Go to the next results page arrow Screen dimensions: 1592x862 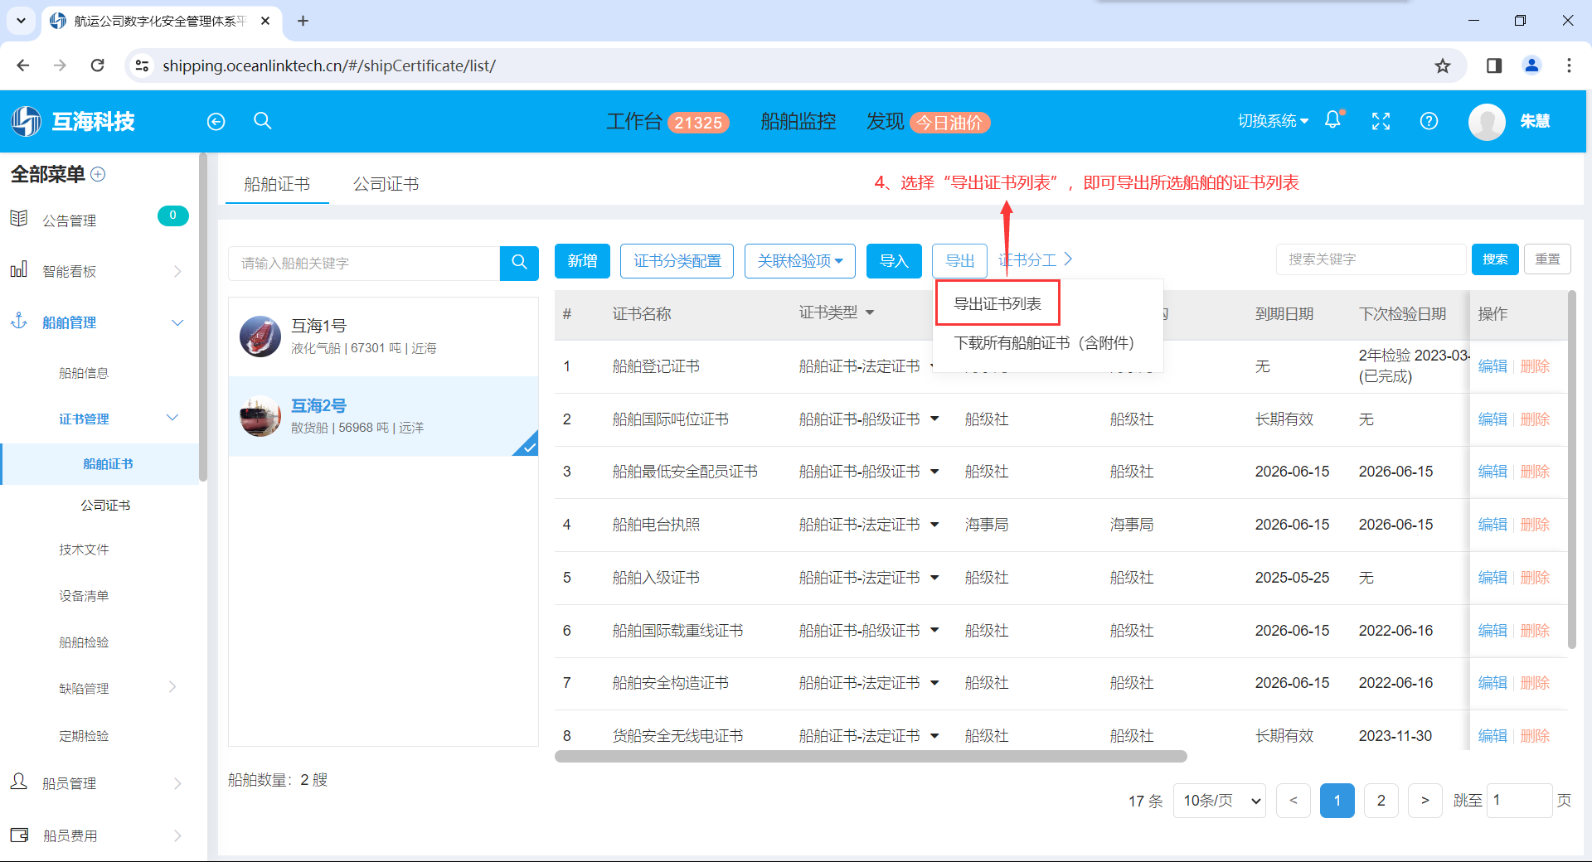click(x=1425, y=801)
